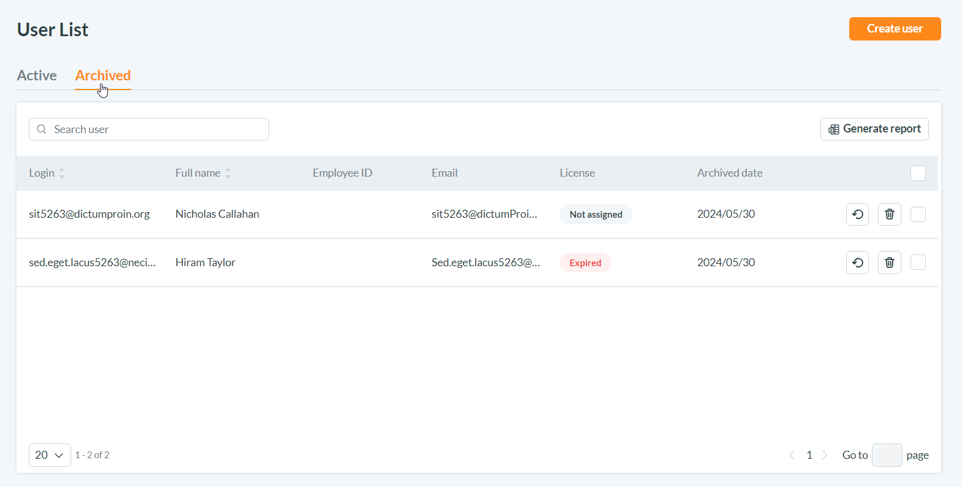Switch to the Active tab
Viewport: 962px width, 487px height.
click(x=37, y=75)
